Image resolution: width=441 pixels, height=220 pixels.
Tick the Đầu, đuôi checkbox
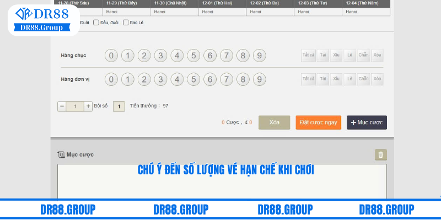[96, 23]
